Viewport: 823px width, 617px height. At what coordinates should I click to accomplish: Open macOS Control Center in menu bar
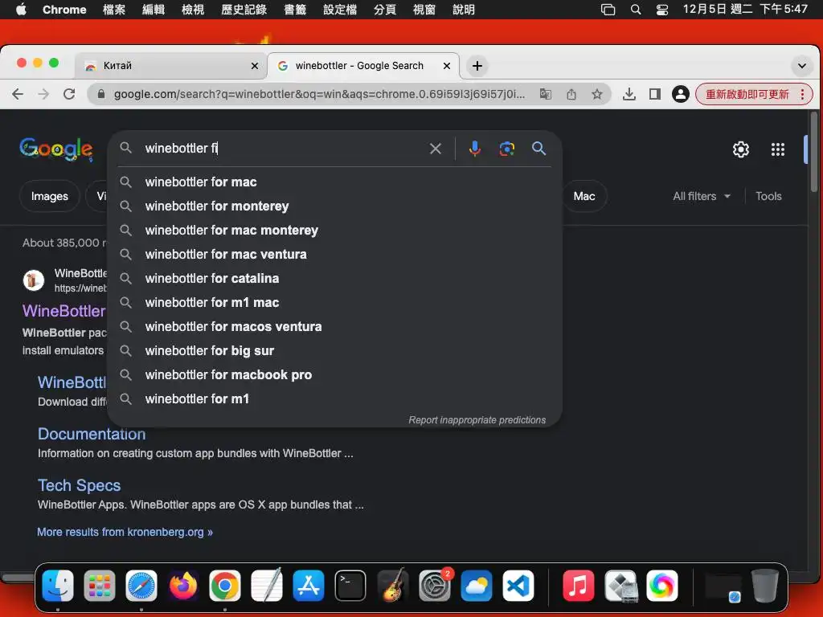coord(662,10)
